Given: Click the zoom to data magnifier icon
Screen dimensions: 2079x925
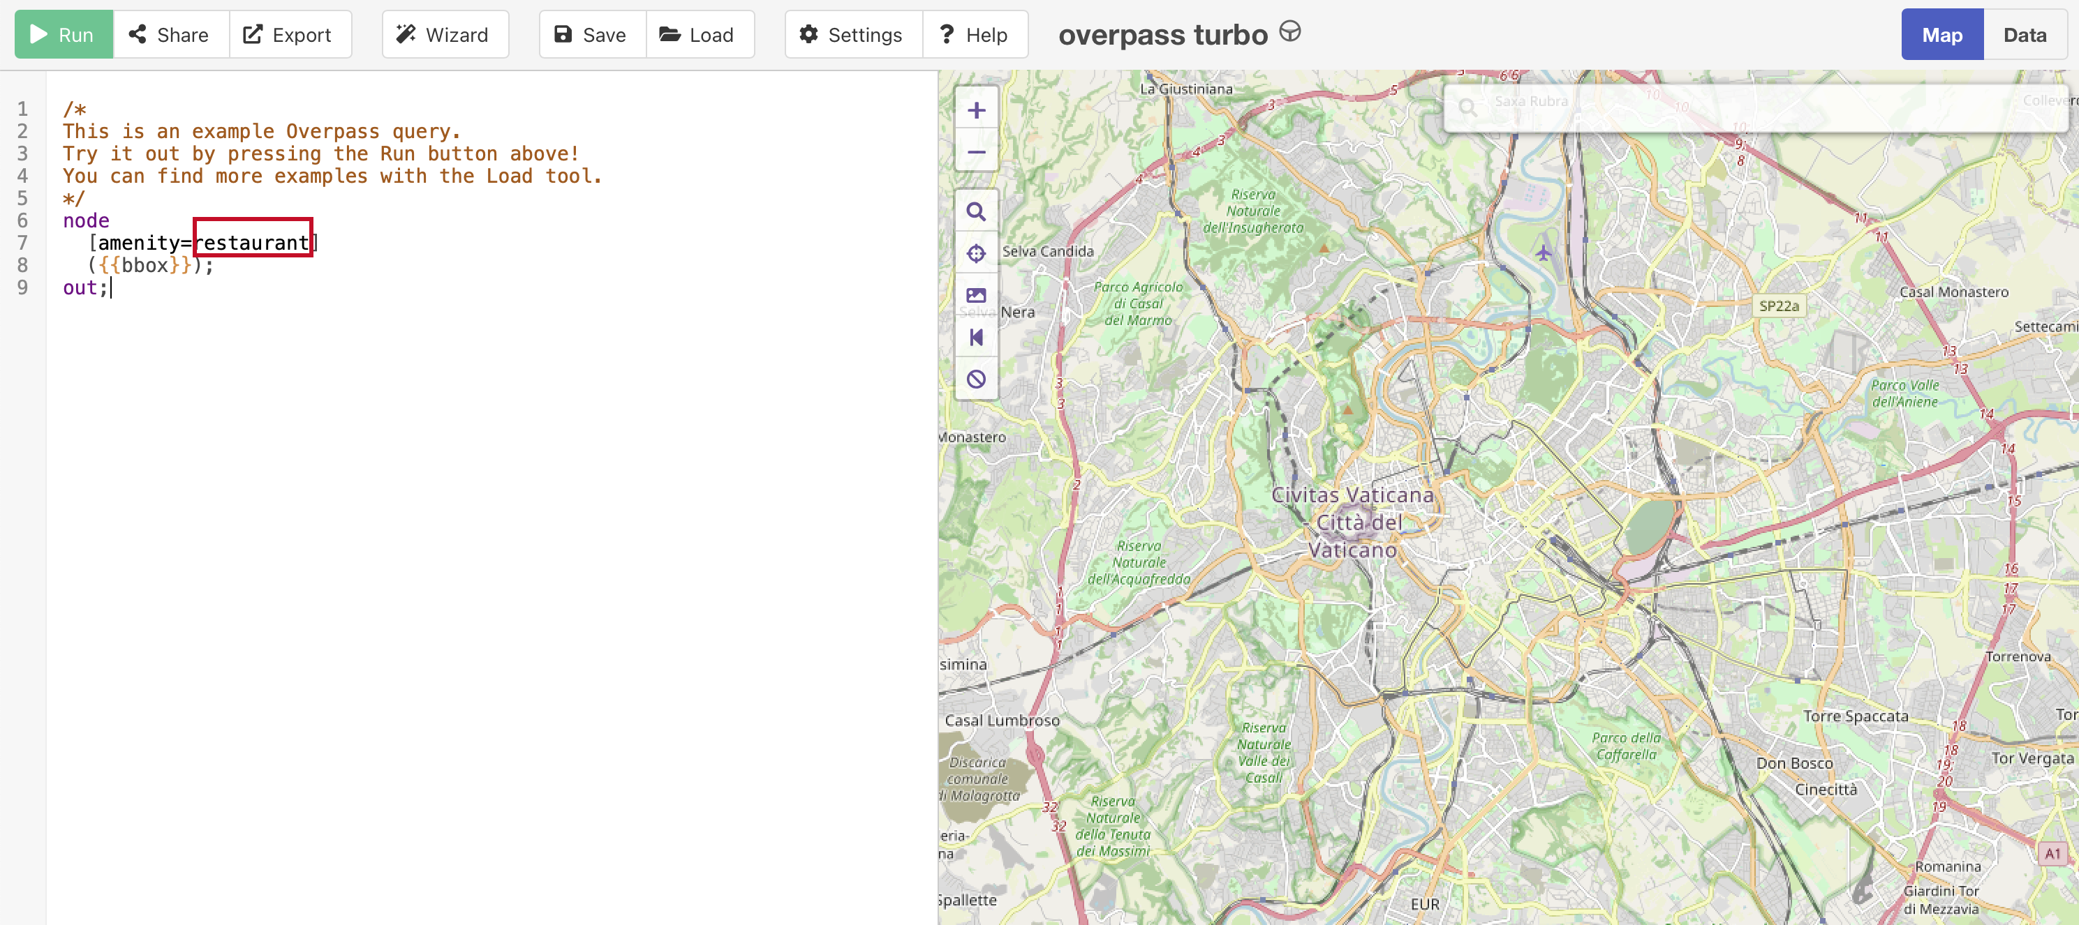Looking at the screenshot, I should click(976, 212).
